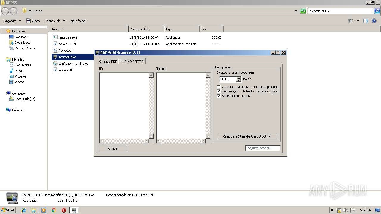
Task: Sort by Date modified column
Action: 146,29
